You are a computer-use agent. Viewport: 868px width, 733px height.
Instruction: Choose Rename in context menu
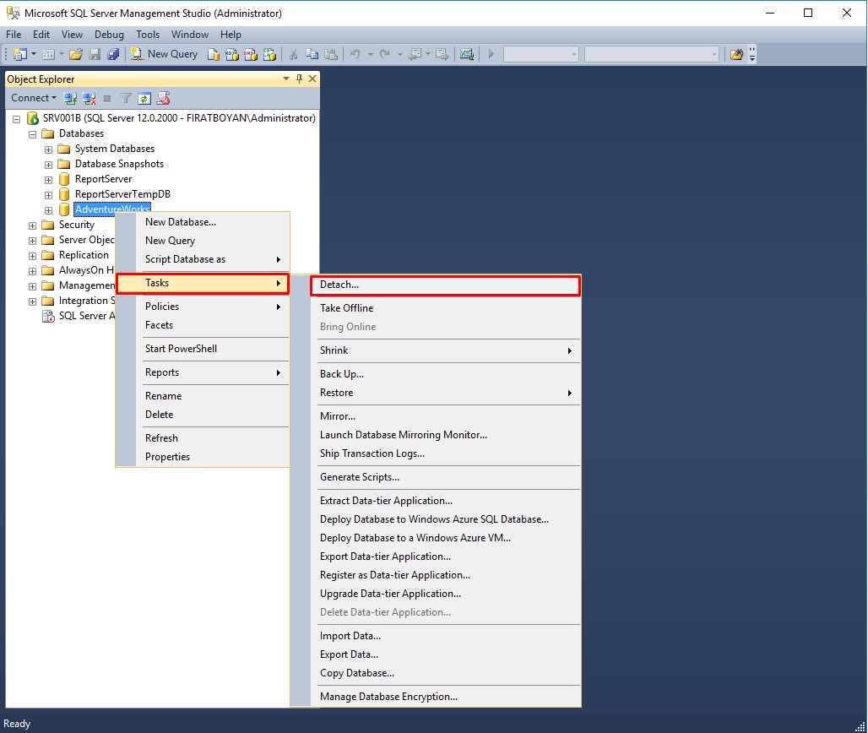[213, 396]
